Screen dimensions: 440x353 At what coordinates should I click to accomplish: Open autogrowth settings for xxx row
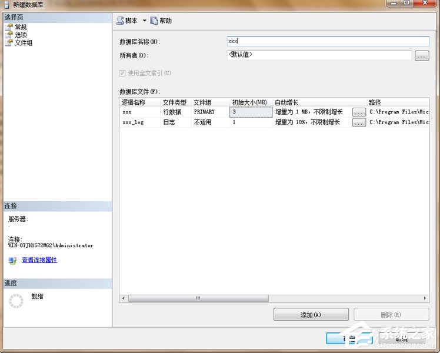[359, 112]
